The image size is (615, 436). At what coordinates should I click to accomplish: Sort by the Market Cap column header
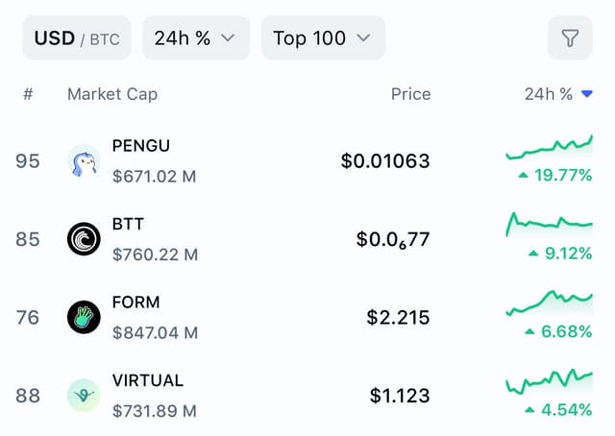point(112,94)
